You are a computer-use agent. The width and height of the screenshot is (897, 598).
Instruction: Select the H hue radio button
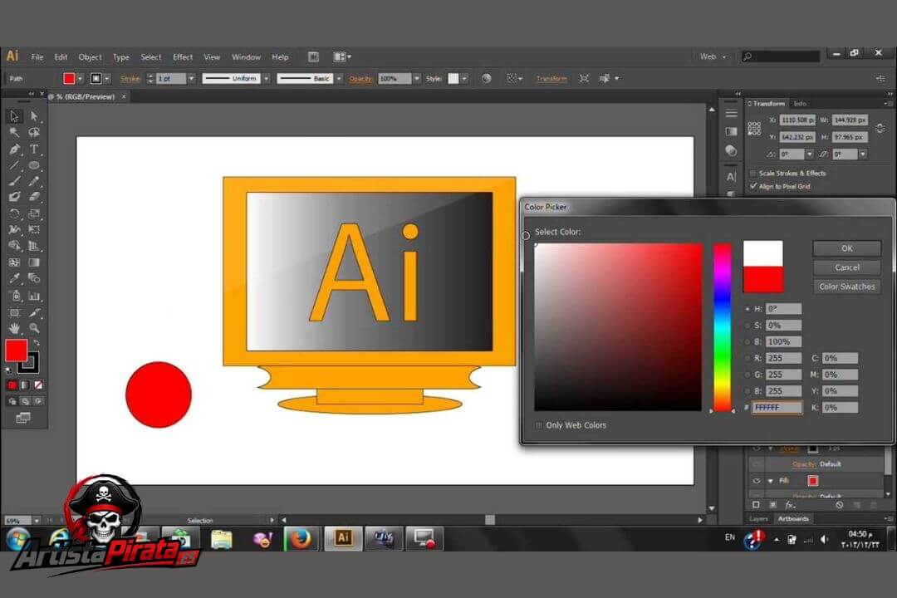[x=747, y=309]
